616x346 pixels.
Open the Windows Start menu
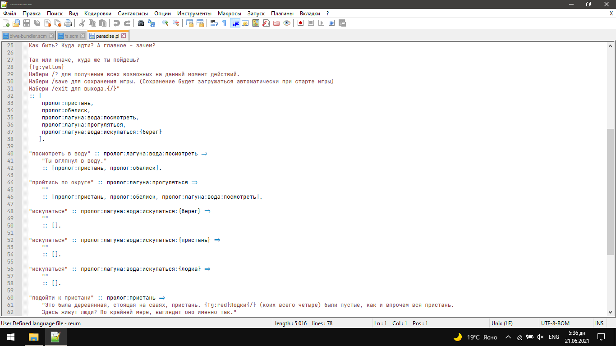pos(11,337)
